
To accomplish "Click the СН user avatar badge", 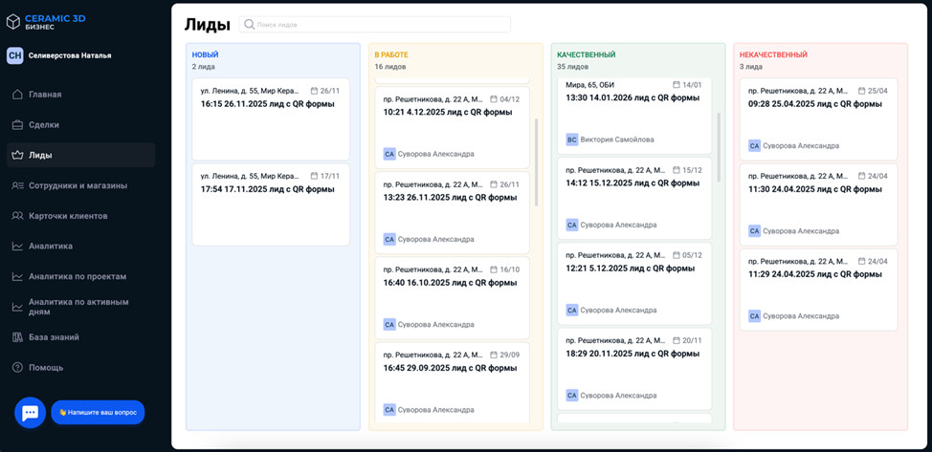I will (x=15, y=55).
